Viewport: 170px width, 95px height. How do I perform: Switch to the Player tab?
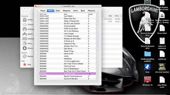pyautogui.click(x=43, y=11)
